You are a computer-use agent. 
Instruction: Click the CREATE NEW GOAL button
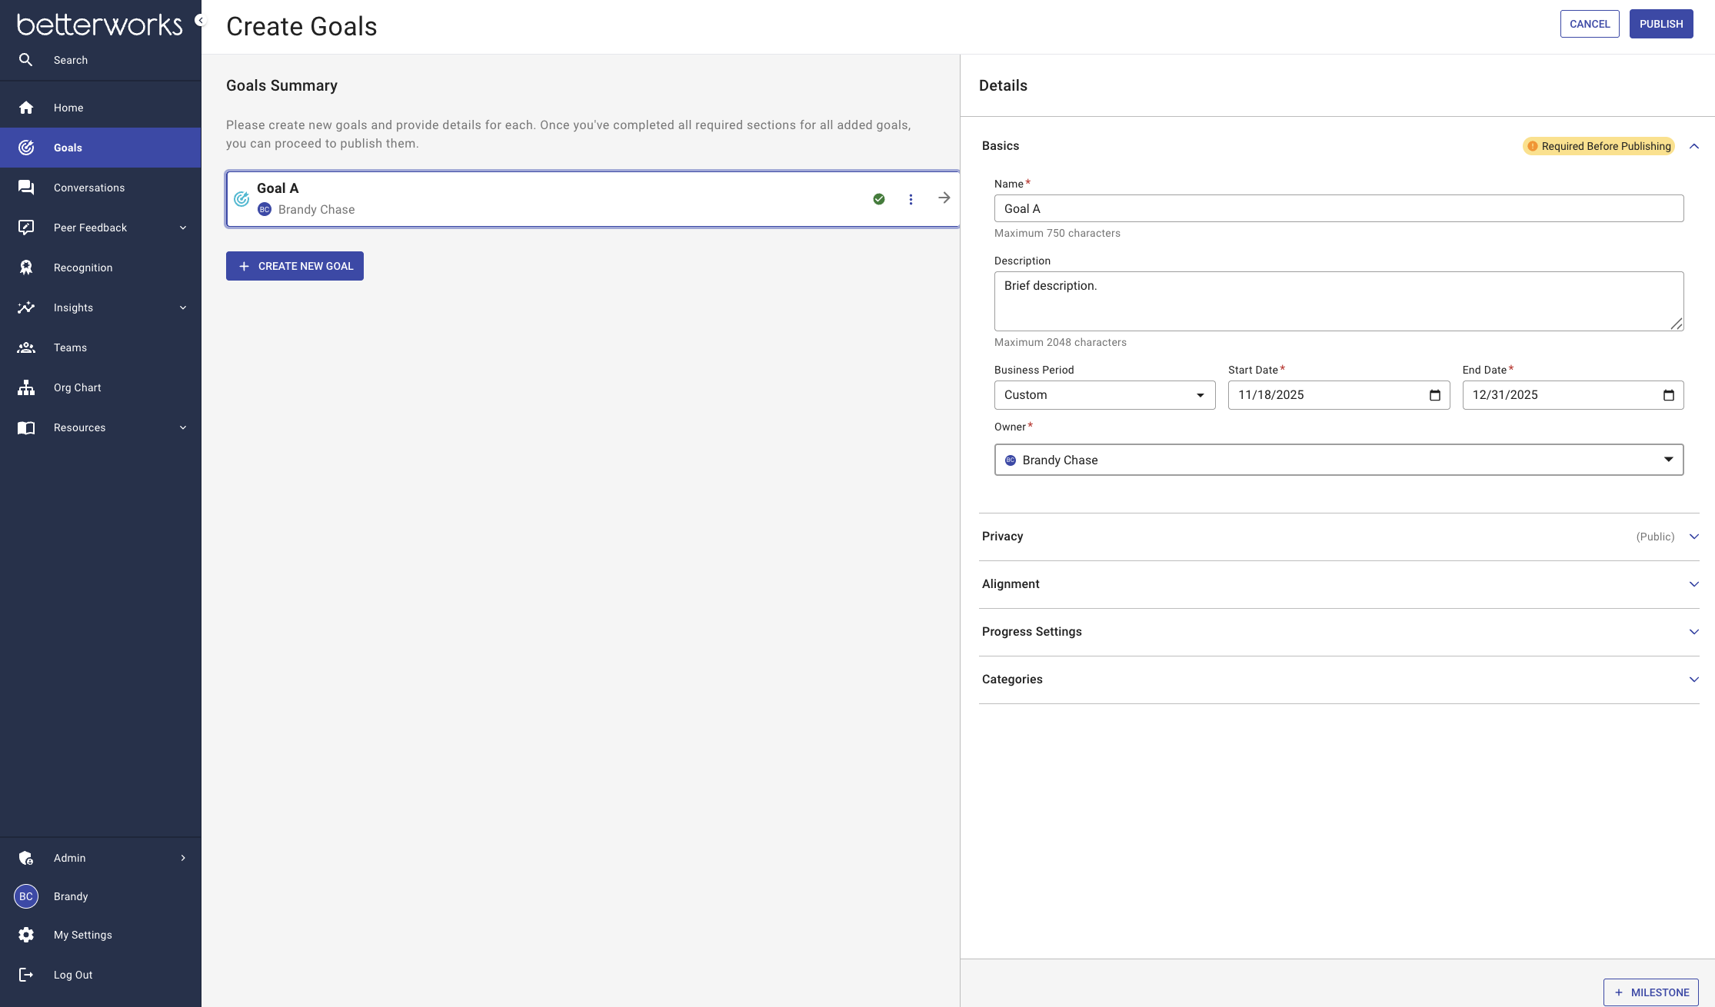[x=295, y=266]
